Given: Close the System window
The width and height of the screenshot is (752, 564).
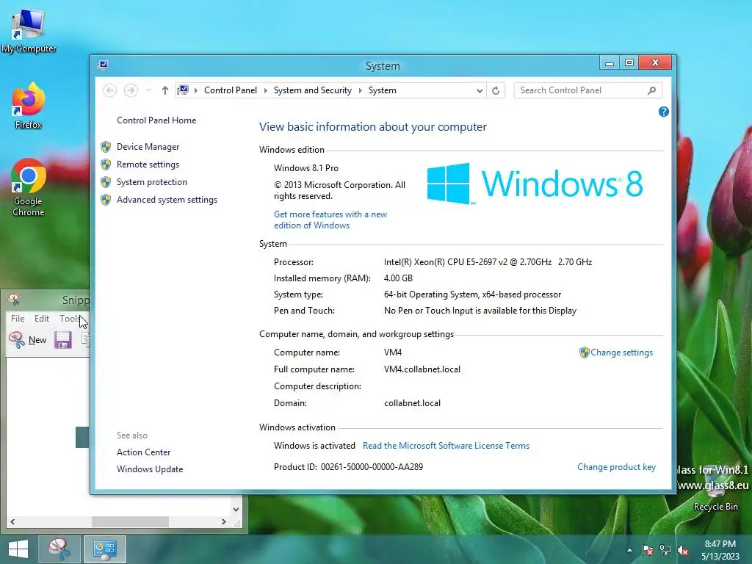Looking at the screenshot, I should 655,63.
